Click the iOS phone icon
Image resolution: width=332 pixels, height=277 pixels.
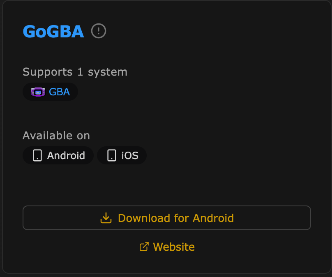111,155
